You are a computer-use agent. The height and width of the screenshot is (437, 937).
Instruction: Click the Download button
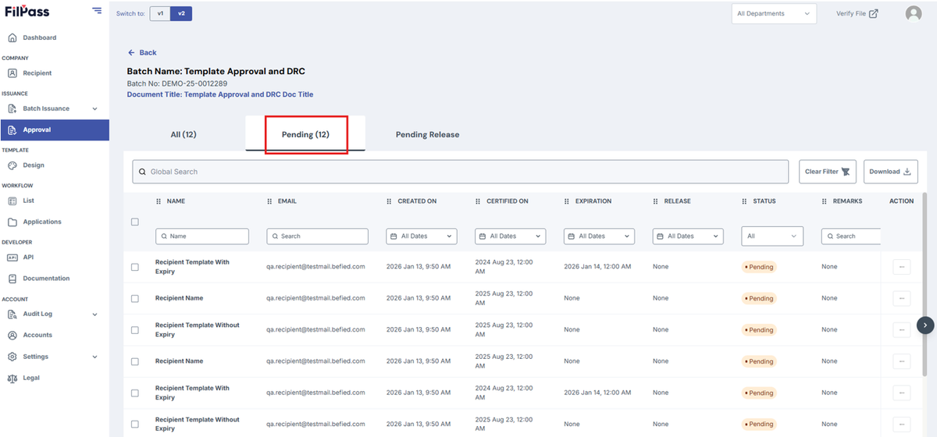[x=890, y=172]
